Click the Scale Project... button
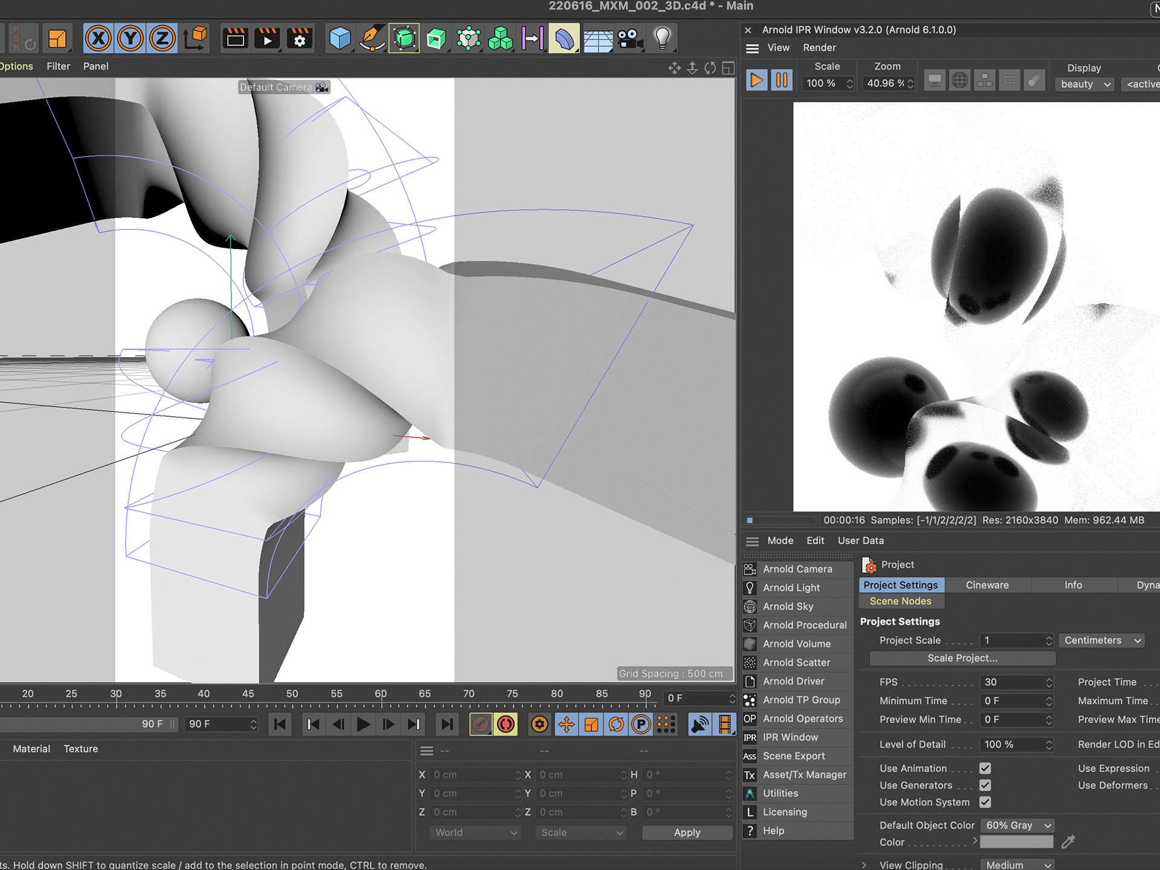 tap(962, 658)
